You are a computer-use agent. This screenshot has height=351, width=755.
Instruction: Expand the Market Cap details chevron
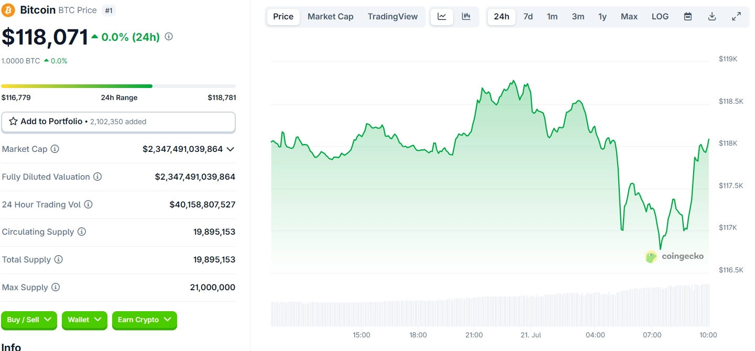click(x=230, y=149)
